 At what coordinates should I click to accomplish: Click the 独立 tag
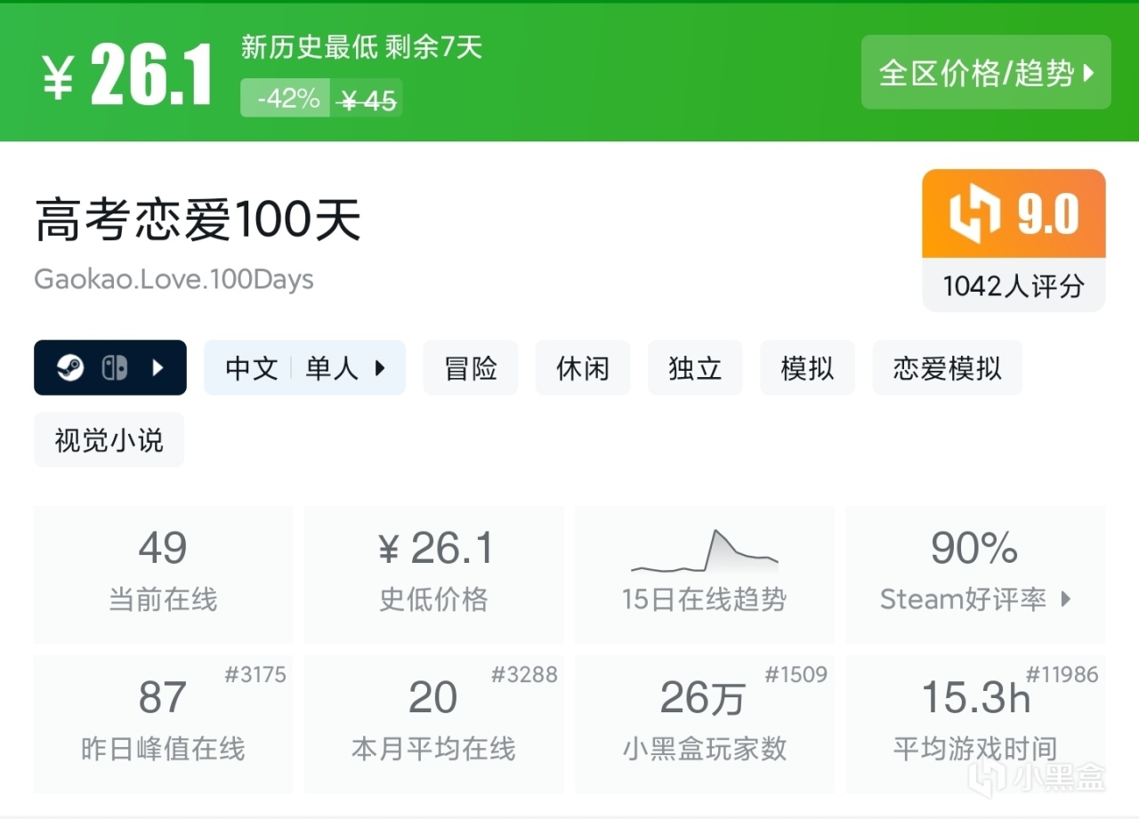click(695, 367)
